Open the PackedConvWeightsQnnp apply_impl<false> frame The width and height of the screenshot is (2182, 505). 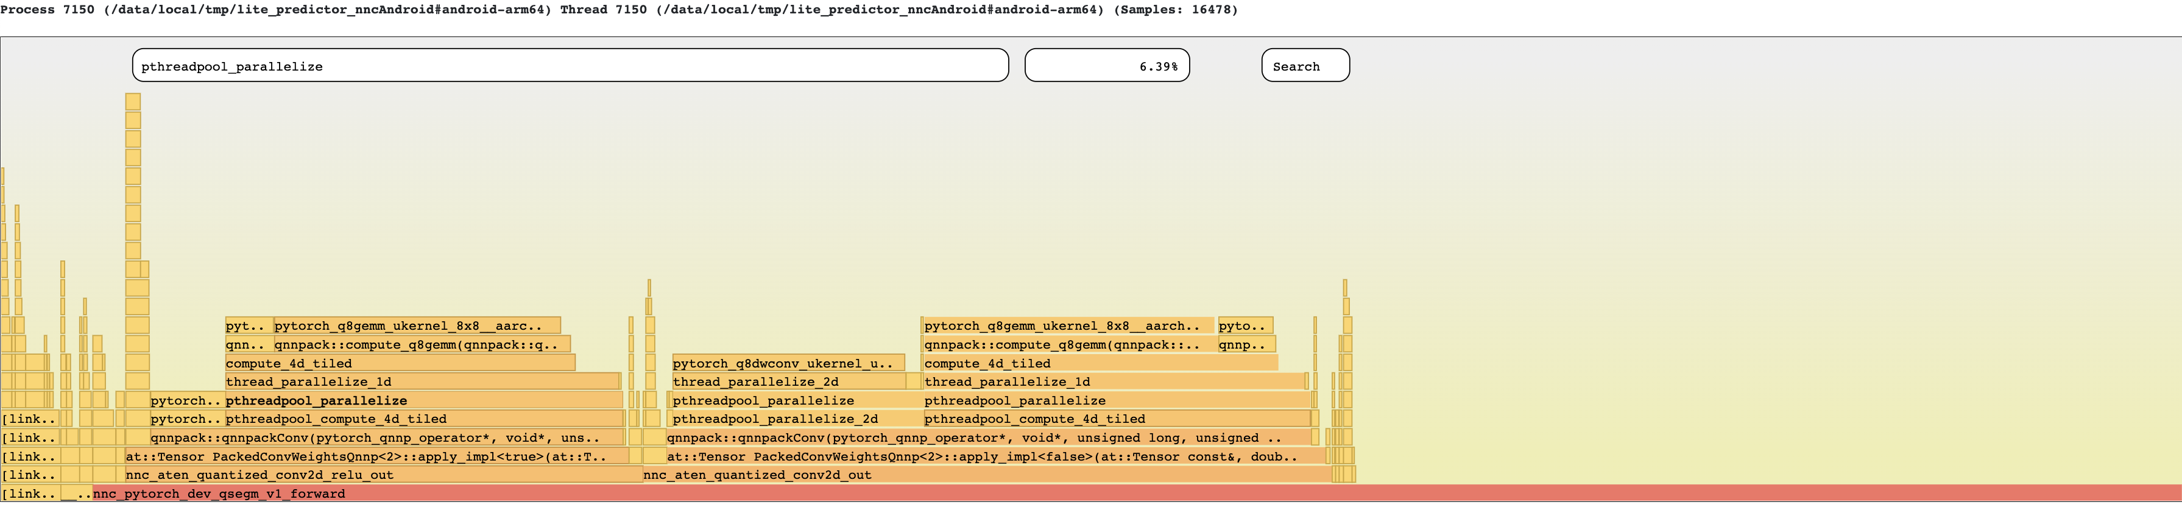click(996, 457)
